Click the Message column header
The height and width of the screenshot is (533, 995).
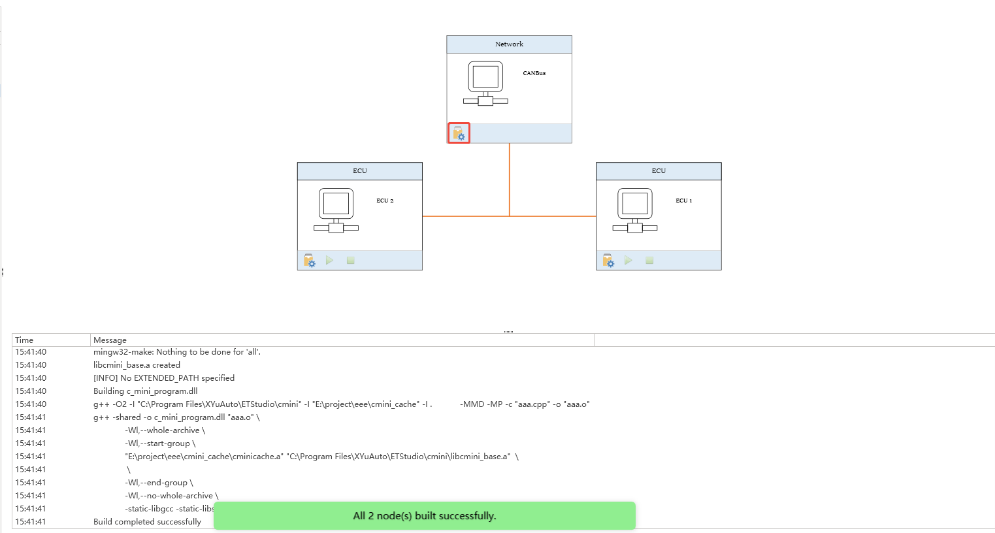342,340
